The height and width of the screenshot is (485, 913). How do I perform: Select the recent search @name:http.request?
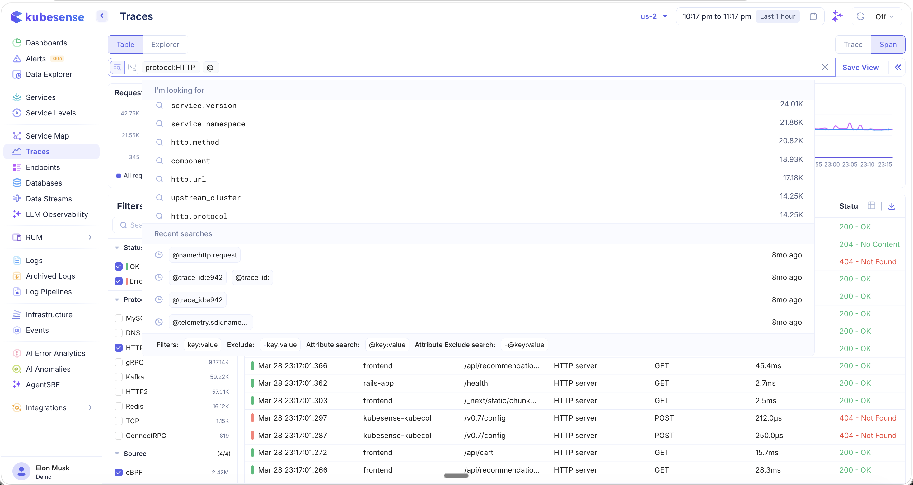click(x=204, y=255)
